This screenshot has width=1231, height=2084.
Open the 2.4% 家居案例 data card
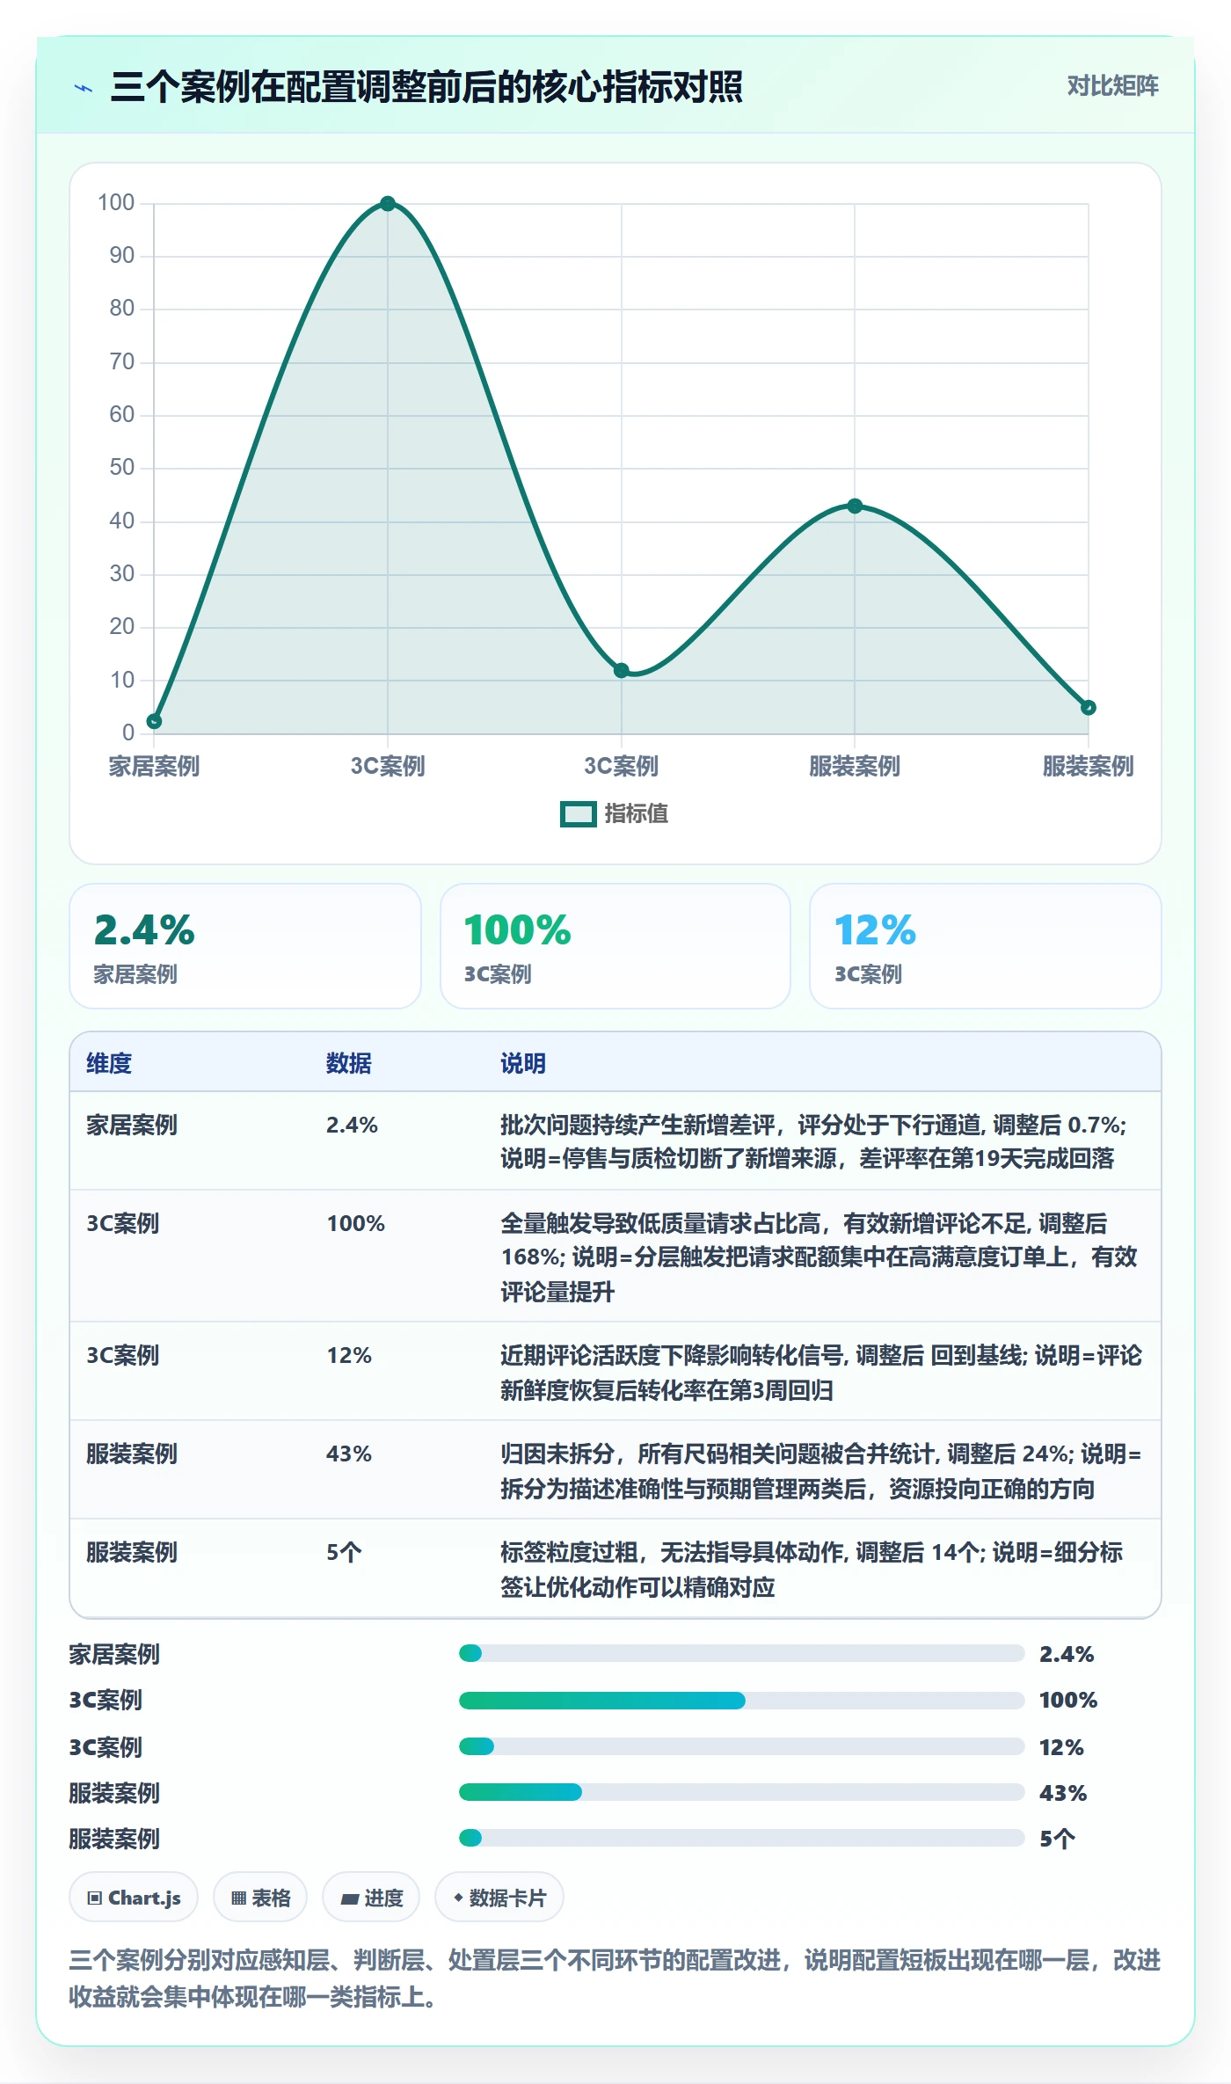tap(245, 946)
